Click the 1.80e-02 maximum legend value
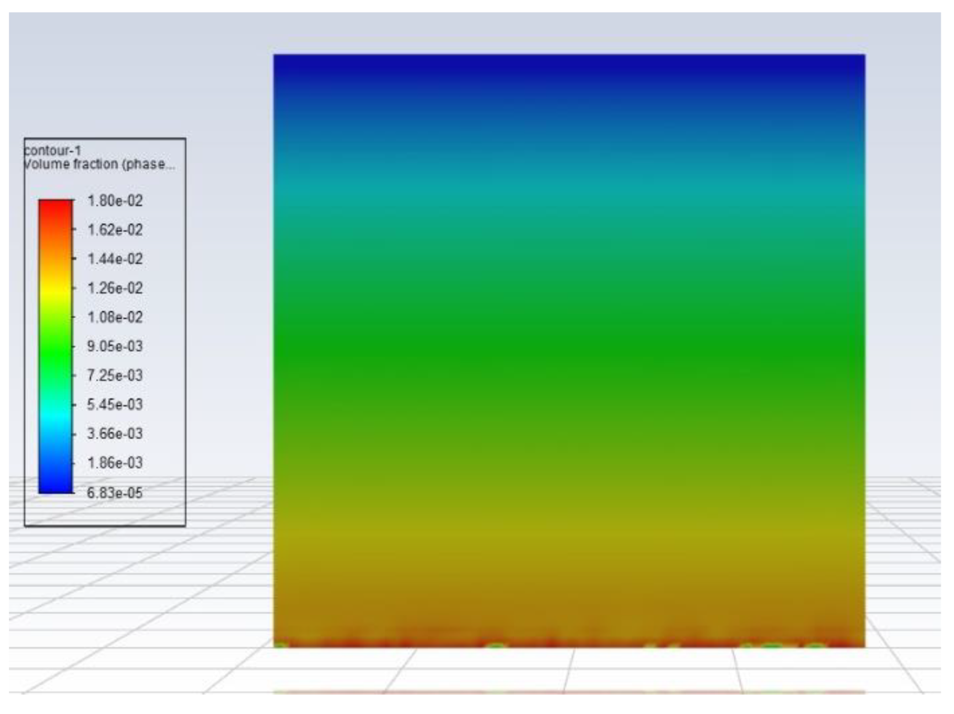Image resolution: width=954 pixels, height=714 pixels. tap(115, 201)
